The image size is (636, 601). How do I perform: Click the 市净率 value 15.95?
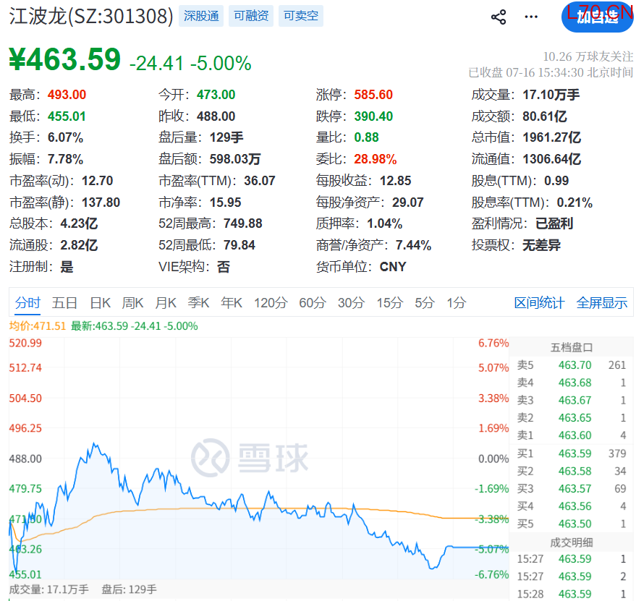226,203
